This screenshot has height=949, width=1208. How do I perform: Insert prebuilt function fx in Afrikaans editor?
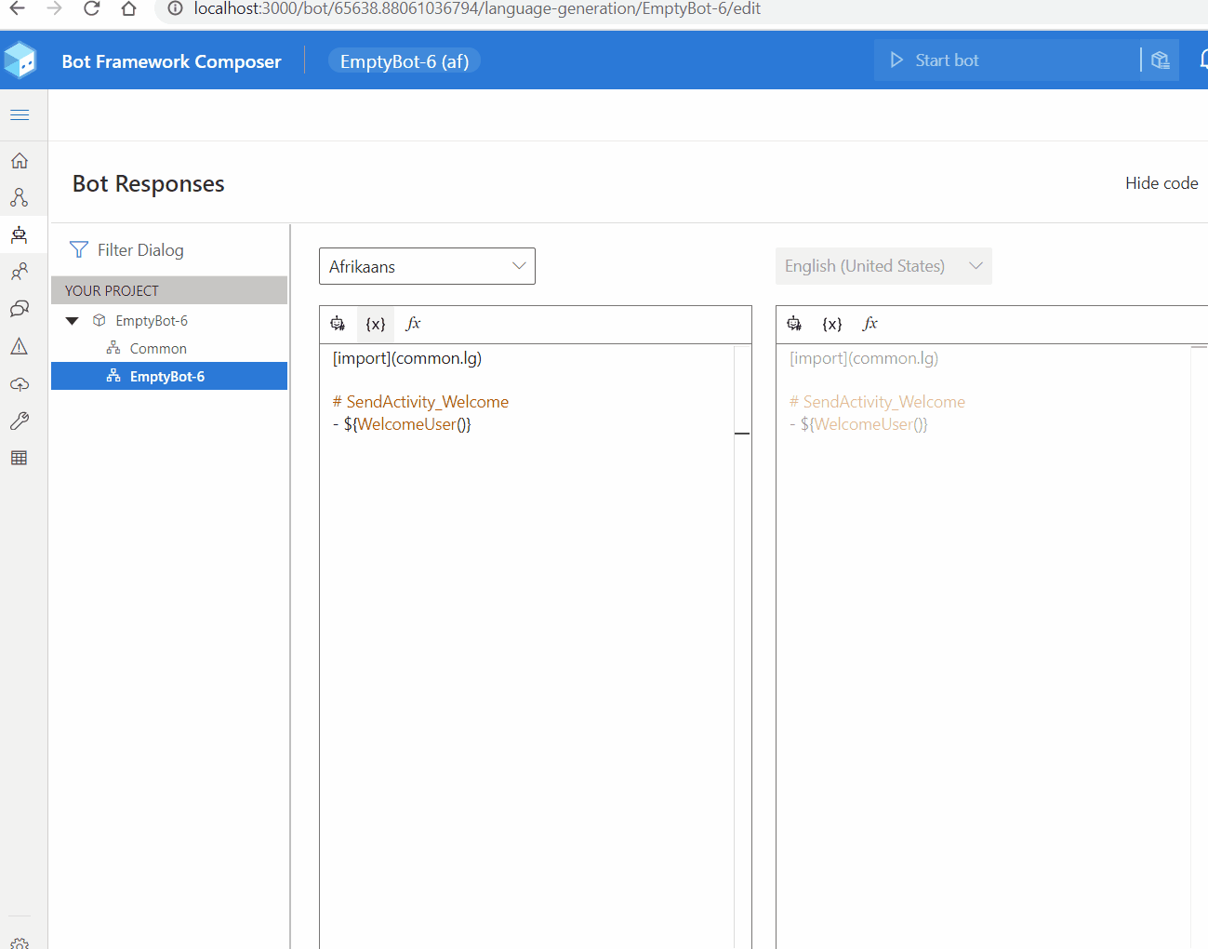(x=414, y=324)
